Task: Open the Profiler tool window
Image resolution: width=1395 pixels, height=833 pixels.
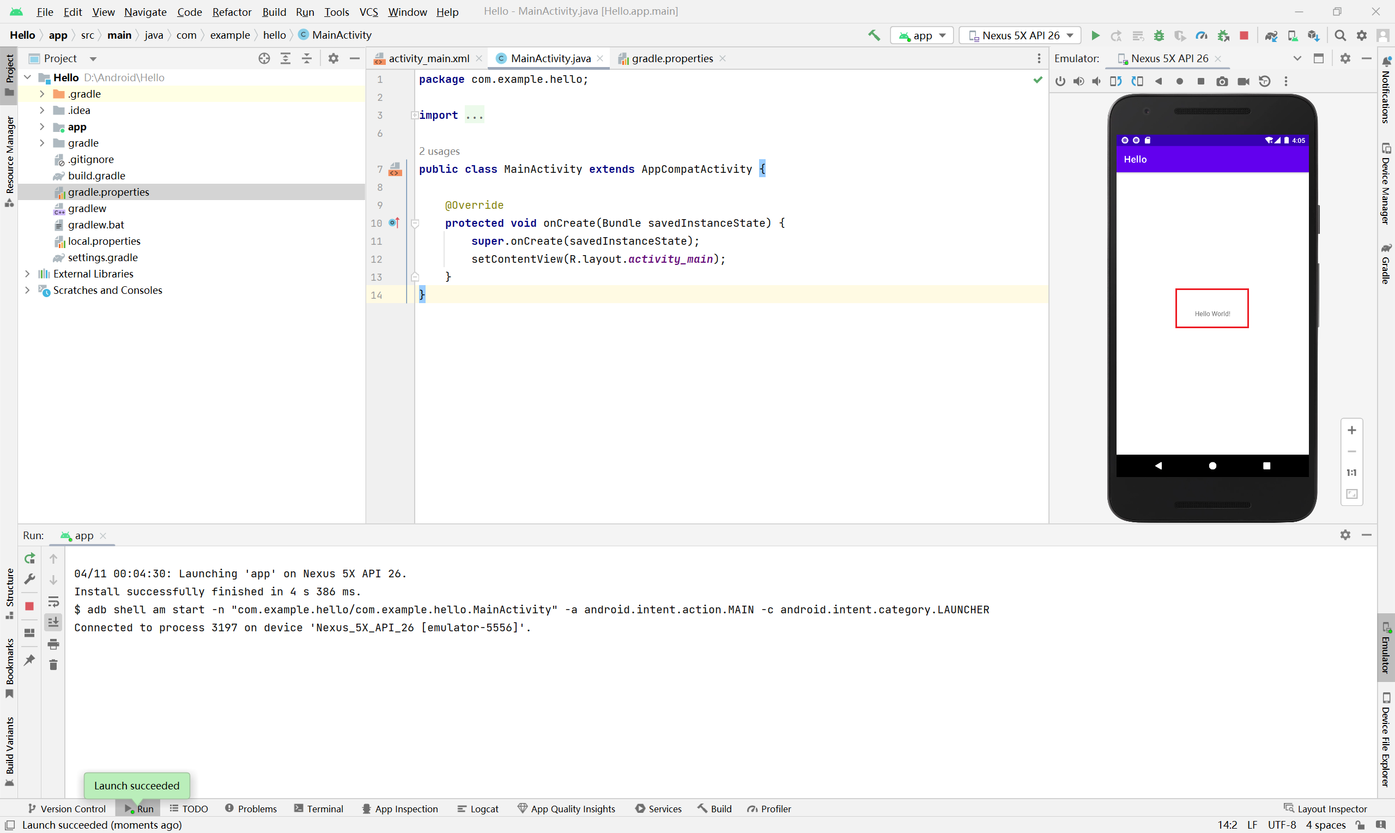Action: click(769, 809)
